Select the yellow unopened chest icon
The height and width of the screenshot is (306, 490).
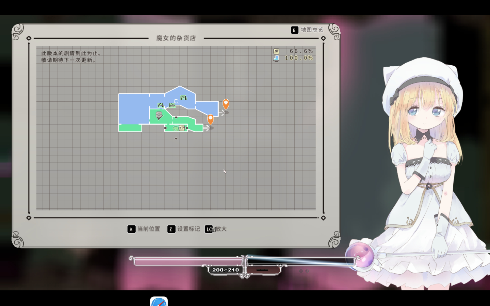[x=182, y=128]
